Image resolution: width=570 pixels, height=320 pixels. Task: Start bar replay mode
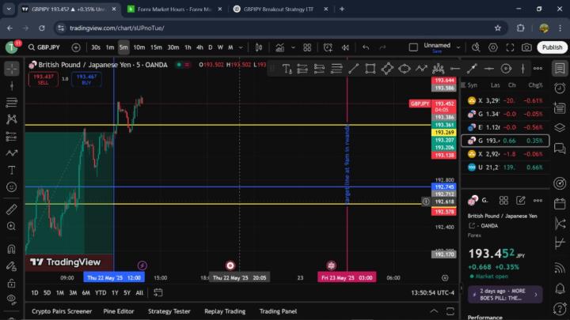click(345, 47)
